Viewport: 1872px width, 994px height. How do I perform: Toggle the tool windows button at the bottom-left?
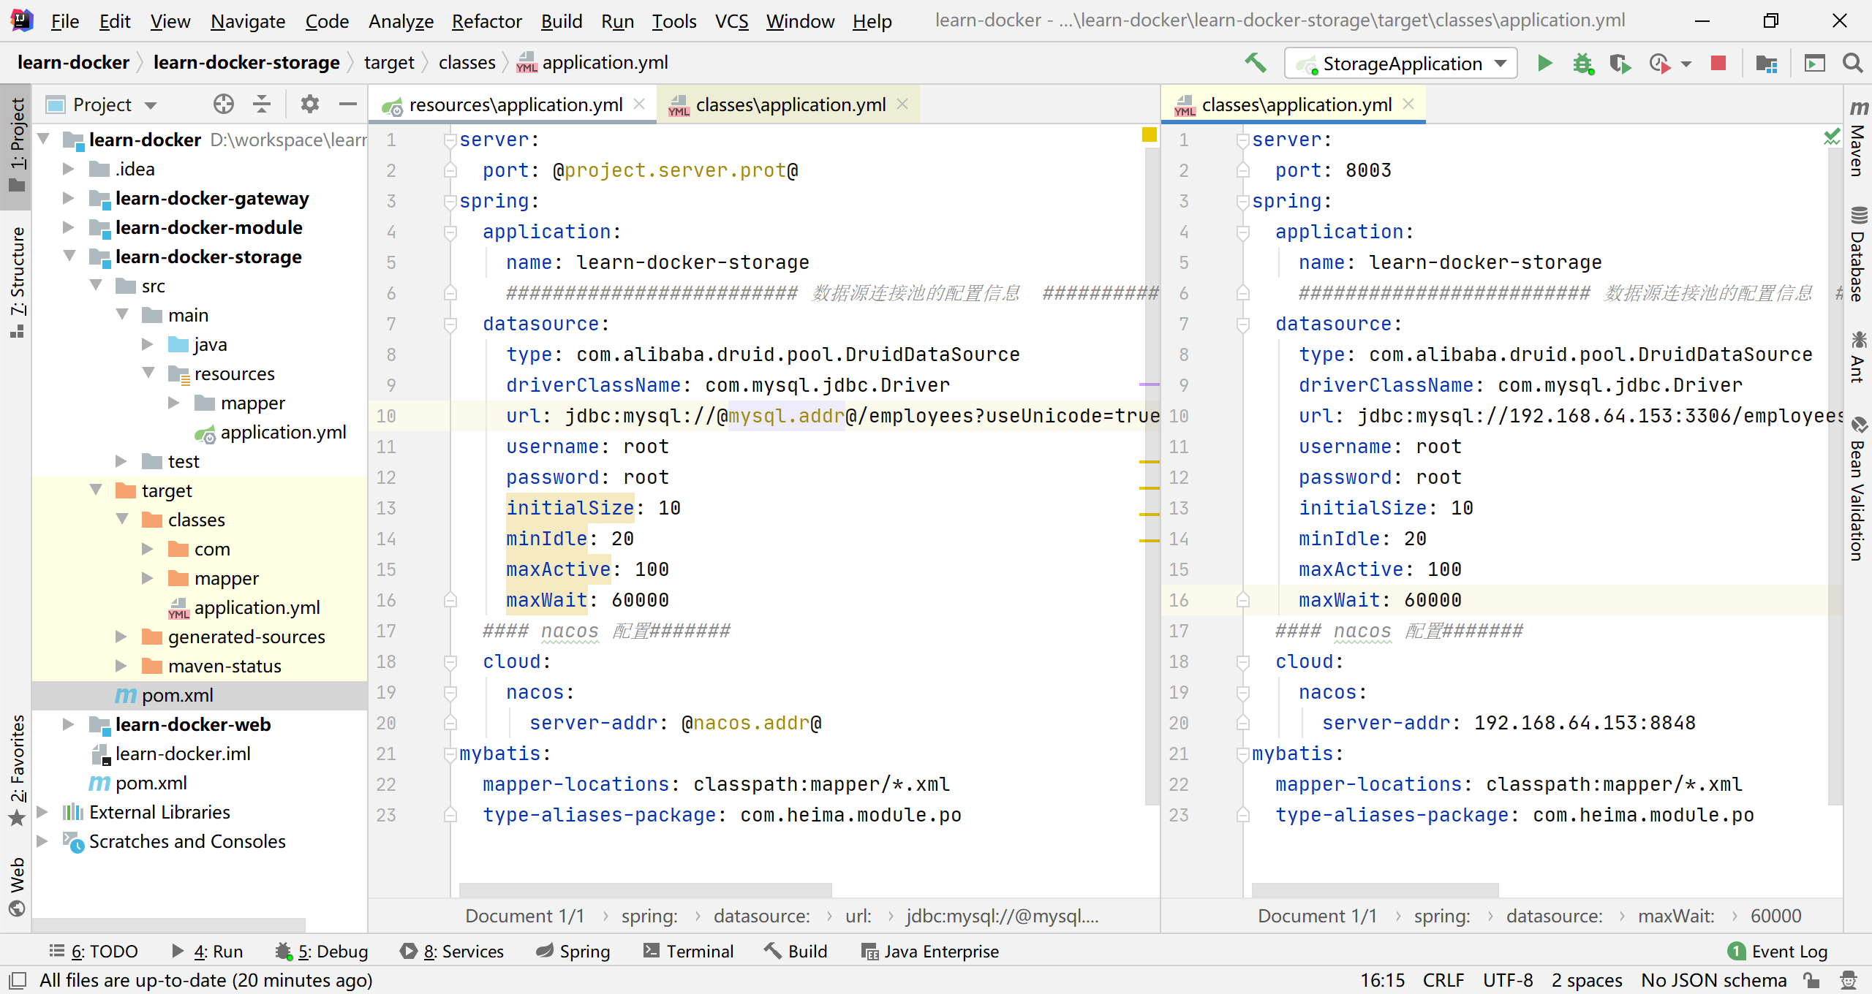coord(16,980)
